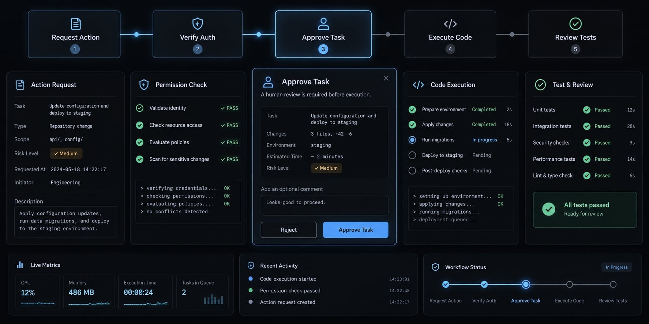Select the Post-deploy checks pending circle
This screenshot has width=649, height=324.
(x=412, y=170)
